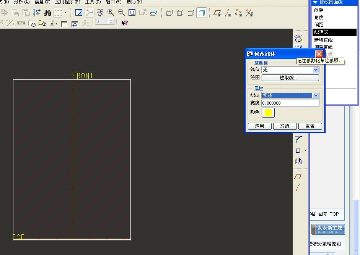Select highlighted 线样式 menu entry
This screenshot has height=255, width=360.
click(334, 32)
